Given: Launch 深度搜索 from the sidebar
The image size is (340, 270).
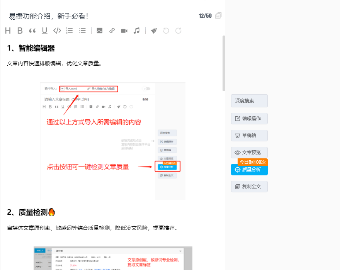Looking at the screenshot, I should [x=249, y=100].
